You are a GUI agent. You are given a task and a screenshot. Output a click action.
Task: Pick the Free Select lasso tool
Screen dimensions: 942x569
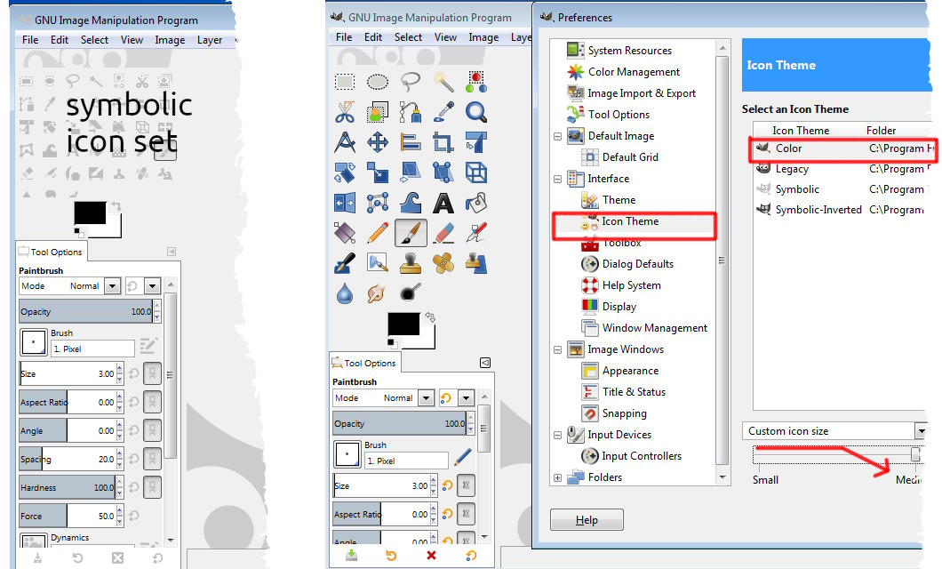tap(411, 81)
